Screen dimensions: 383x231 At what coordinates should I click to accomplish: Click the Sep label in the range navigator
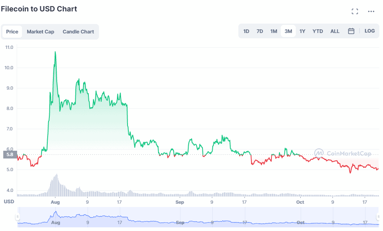tap(180, 223)
